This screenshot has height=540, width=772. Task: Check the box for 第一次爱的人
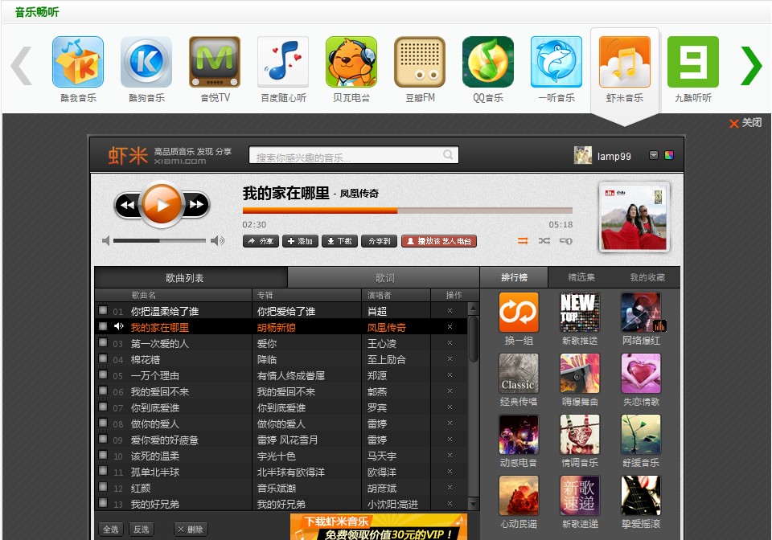[x=103, y=342]
